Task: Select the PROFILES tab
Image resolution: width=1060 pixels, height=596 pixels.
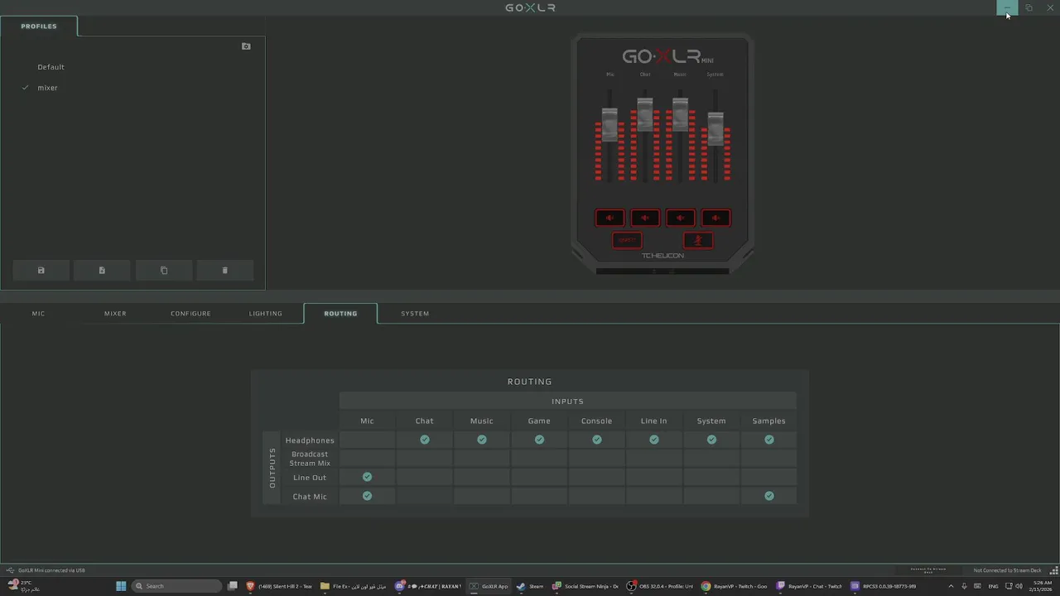Action: (x=39, y=26)
